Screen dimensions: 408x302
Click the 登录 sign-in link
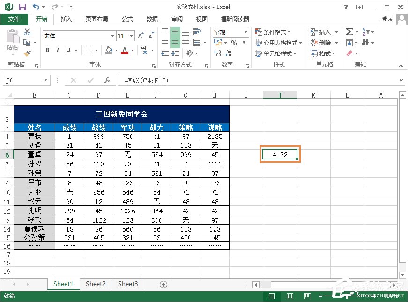pyautogui.click(x=387, y=19)
